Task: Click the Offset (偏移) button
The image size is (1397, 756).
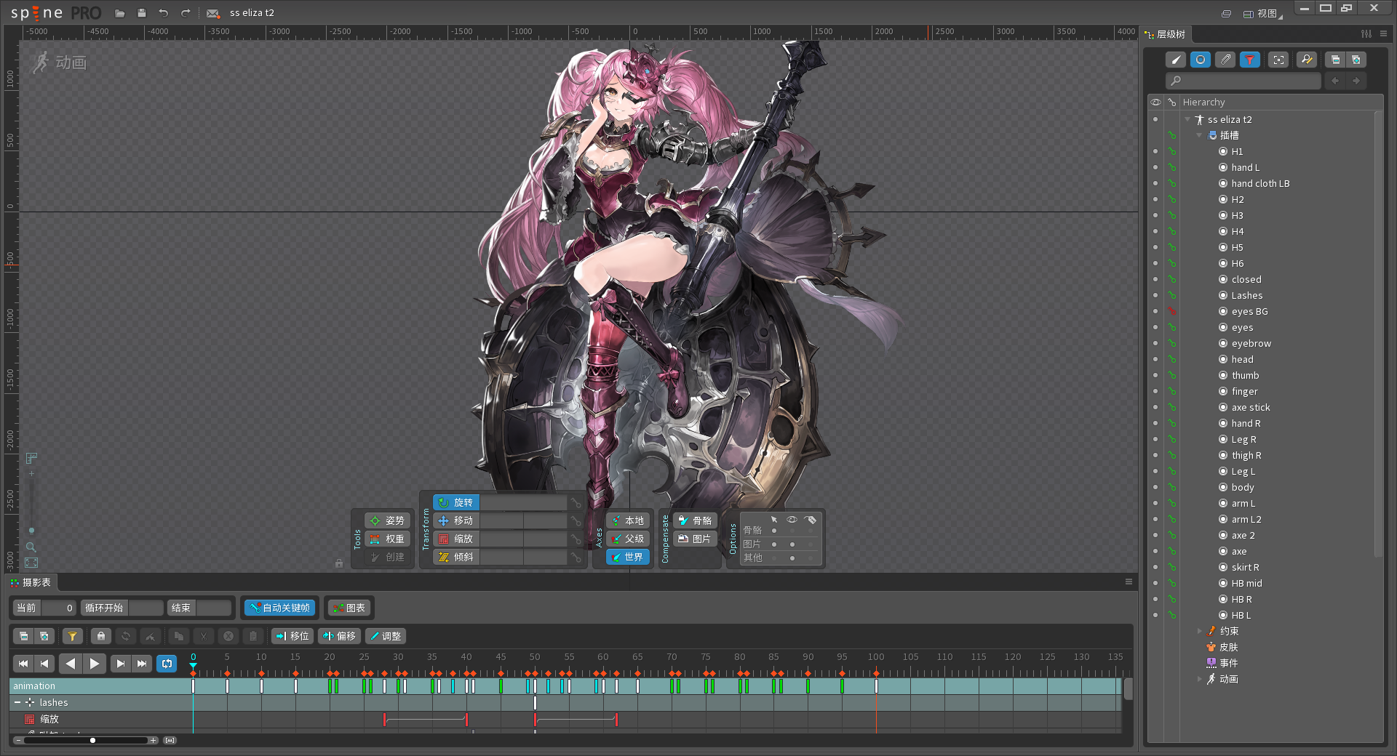Action: 339,636
